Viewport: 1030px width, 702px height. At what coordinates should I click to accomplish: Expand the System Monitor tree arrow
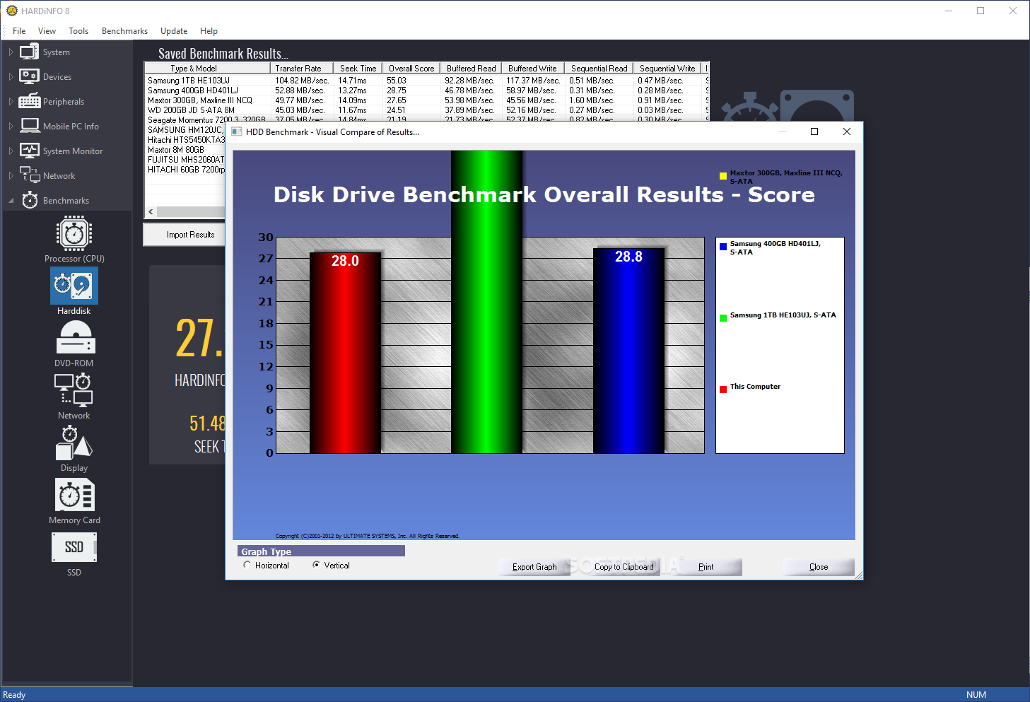(x=11, y=151)
